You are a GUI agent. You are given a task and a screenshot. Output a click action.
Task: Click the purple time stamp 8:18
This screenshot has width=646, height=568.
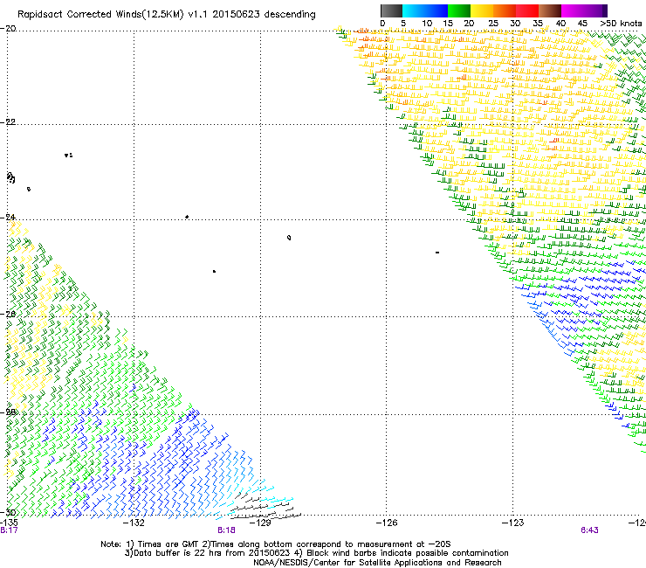tap(227, 530)
